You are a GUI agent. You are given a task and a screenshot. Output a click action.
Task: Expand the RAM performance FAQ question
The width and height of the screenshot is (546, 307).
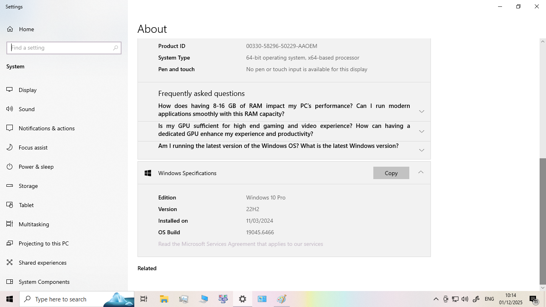421,111
